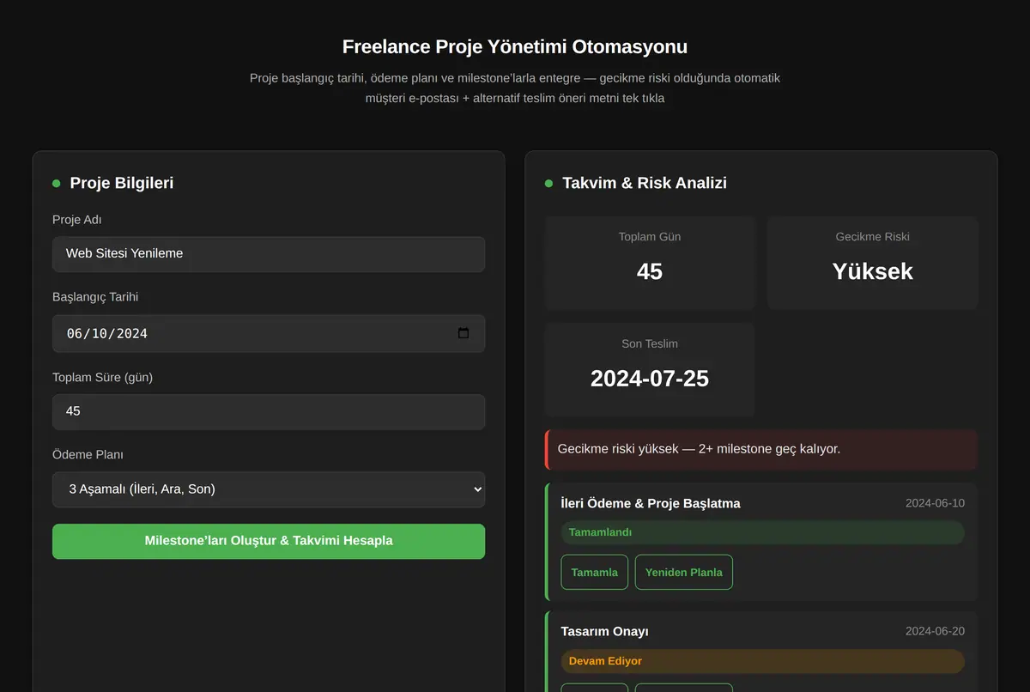Click the Toplam Süre (gün) input field
Screen dimensions: 1030x692
pos(269,412)
